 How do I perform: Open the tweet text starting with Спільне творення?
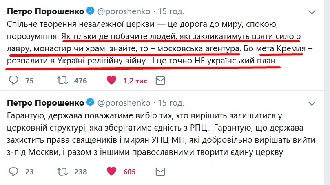(x=155, y=37)
